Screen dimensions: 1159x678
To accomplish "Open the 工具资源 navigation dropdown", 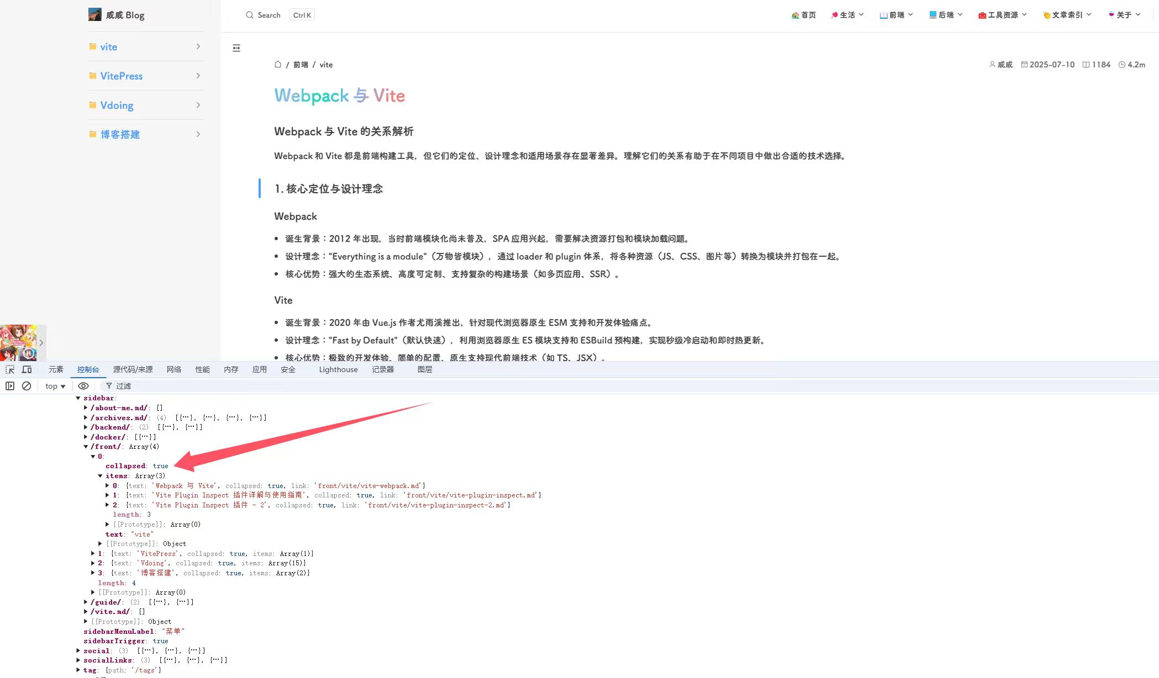I will click(x=1002, y=15).
